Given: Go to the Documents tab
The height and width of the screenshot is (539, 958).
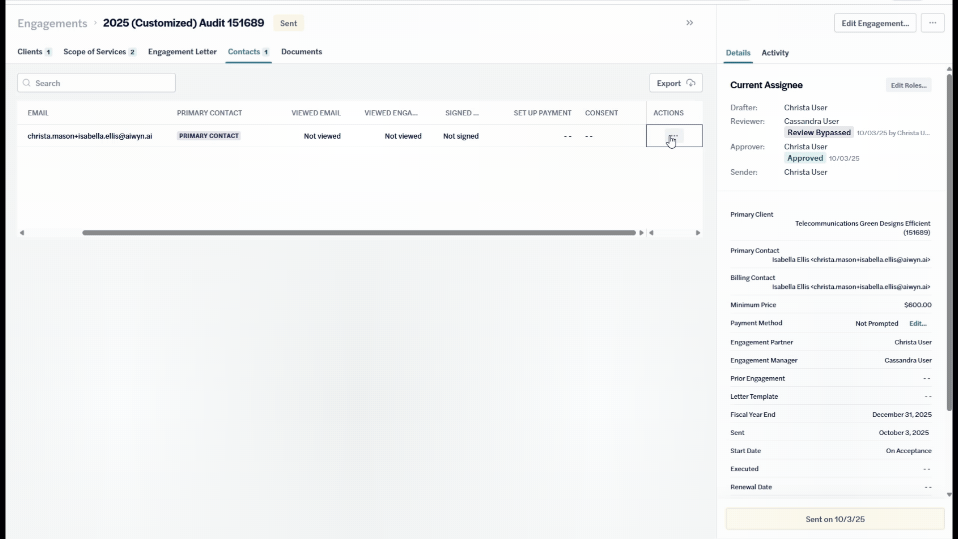Looking at the screenshot, I should point(301,52).
